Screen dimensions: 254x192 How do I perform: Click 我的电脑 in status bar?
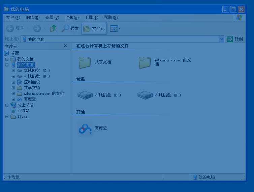204,177
